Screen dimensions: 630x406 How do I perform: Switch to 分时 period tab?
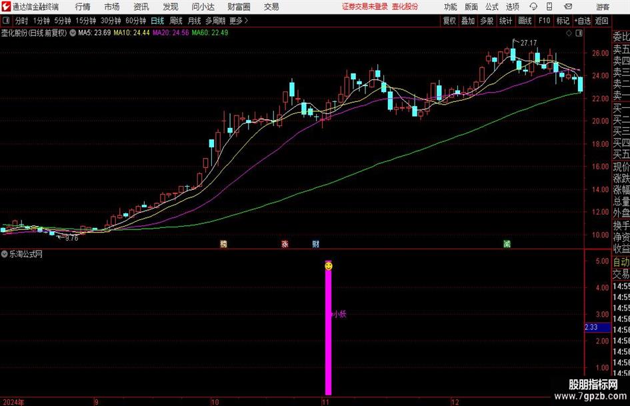(x=21, y=21)
